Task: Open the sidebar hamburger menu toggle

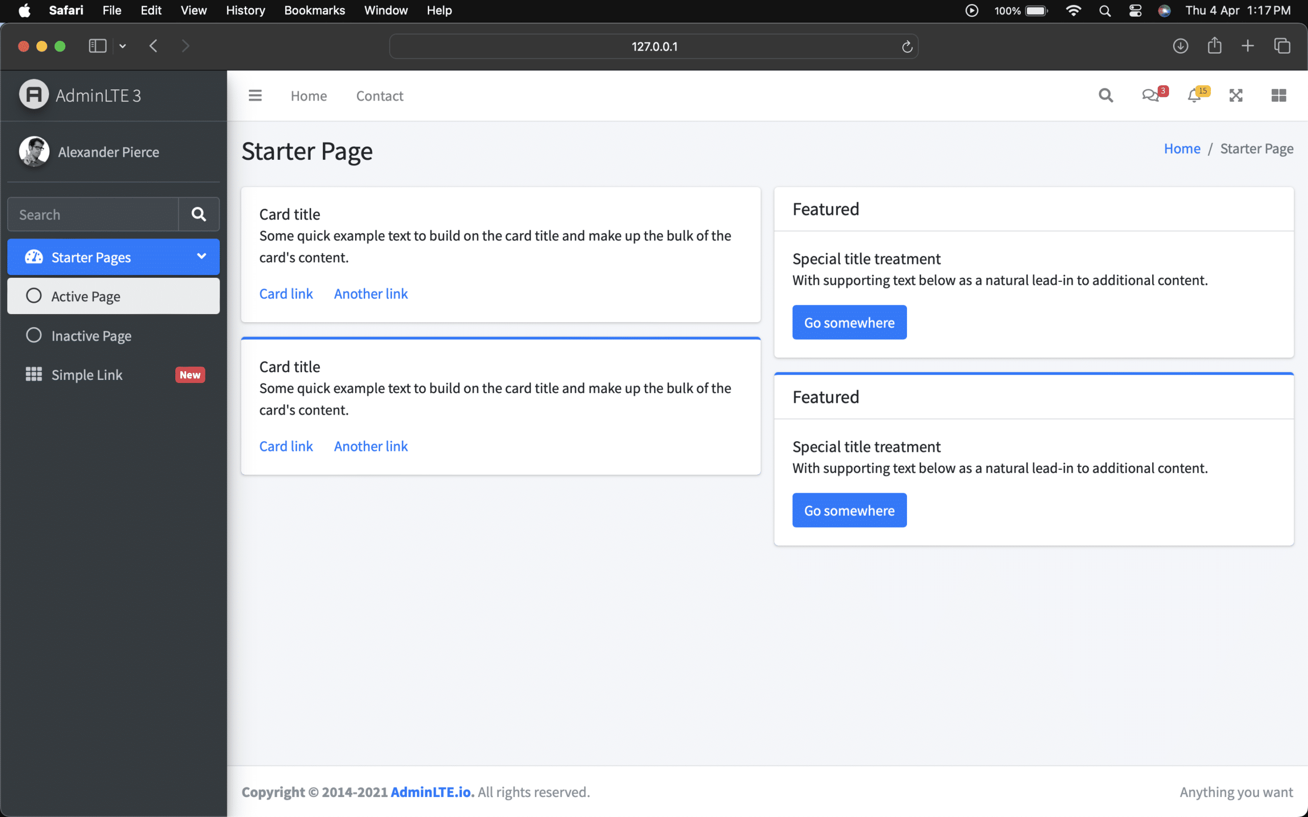Action: (x=255, y=95)
